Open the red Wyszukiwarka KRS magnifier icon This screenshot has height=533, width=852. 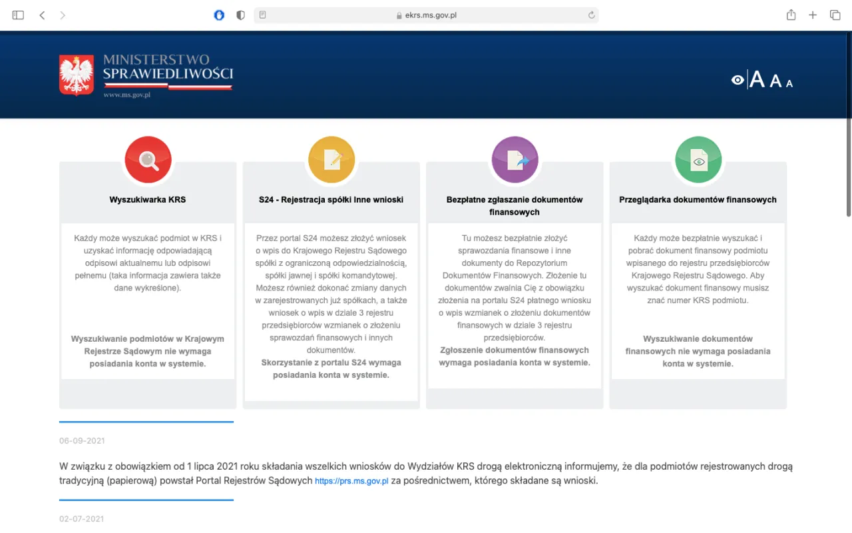[x=148, y=160]
